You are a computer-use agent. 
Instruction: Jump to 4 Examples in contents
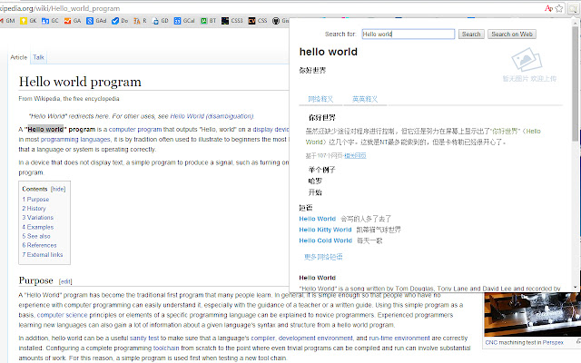(38, 227)
